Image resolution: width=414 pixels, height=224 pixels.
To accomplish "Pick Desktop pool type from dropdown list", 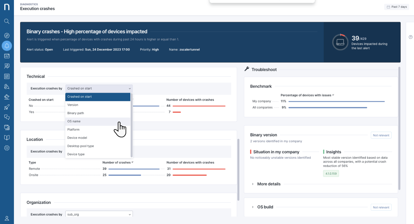I will (98, 146).
